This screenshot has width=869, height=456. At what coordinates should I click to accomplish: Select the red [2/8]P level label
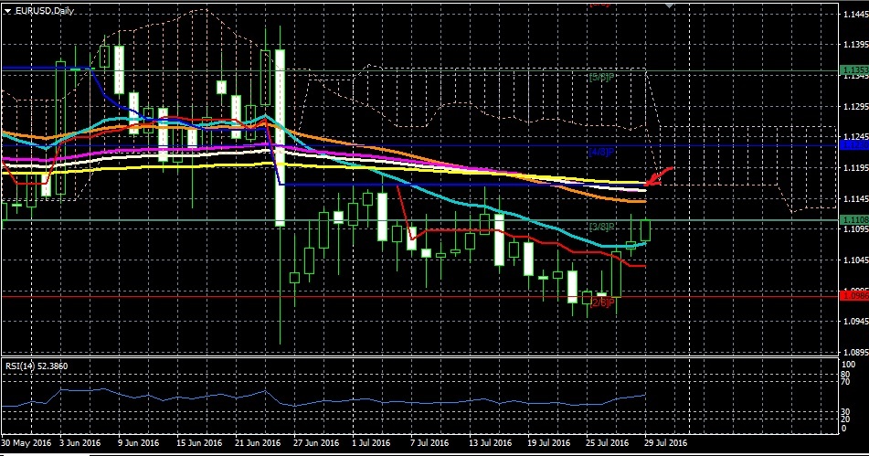600,302
